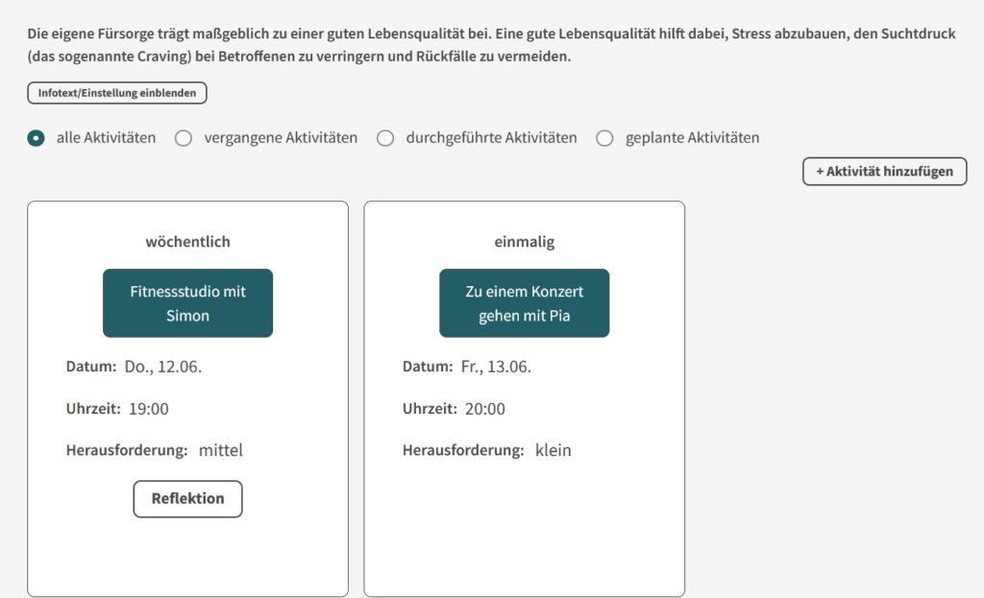
Task: Click the date 'Do., 12.06.'
Action: (x=163, y=367)
